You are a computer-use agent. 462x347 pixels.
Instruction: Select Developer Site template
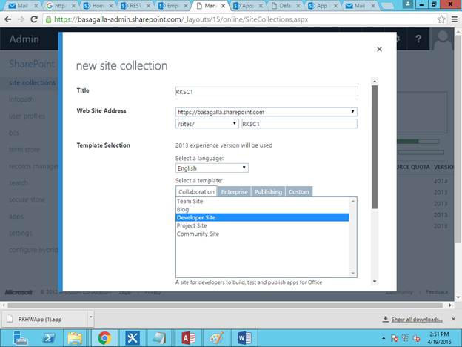[x=263, y=217]
